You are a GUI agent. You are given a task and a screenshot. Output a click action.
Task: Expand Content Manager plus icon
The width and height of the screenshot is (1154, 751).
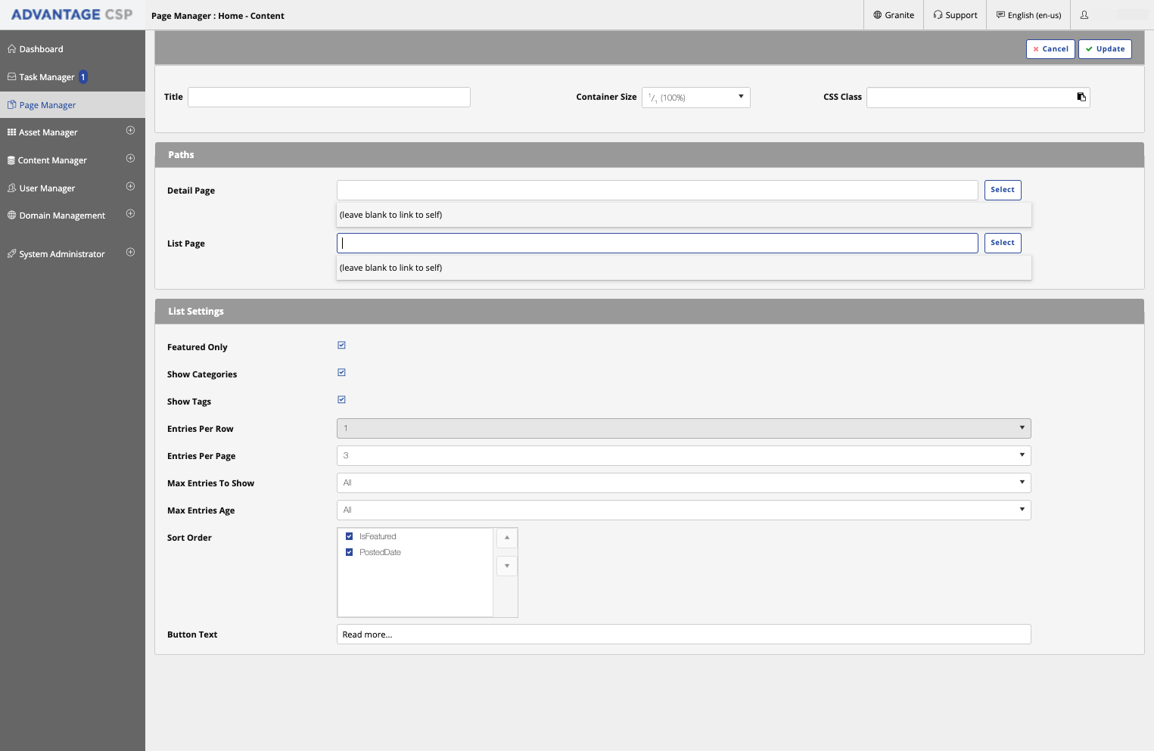pos(130,159)
